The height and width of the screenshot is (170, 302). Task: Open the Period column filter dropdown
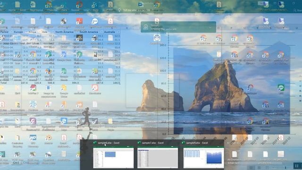pyautogui.click(x=11, y=32)
